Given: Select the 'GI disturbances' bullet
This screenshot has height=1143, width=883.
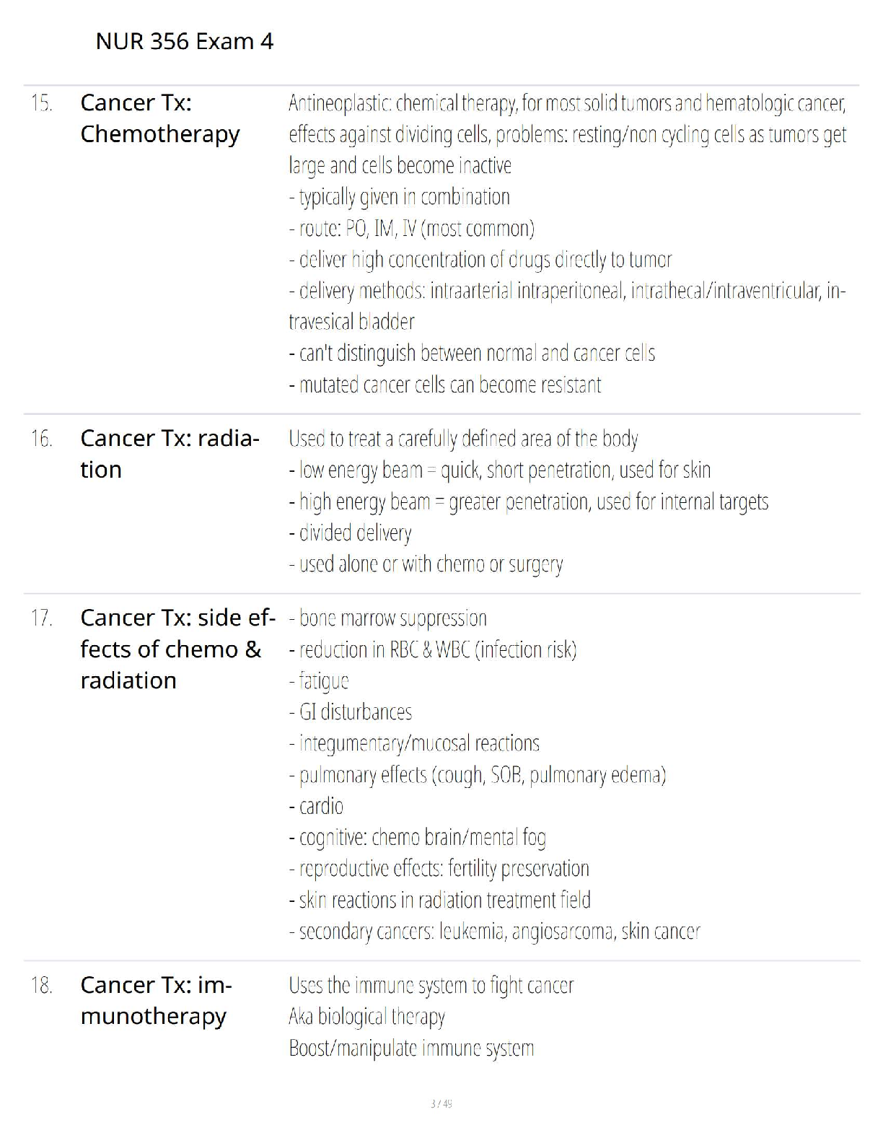Looking at the screenshot, I should (351, 712).
